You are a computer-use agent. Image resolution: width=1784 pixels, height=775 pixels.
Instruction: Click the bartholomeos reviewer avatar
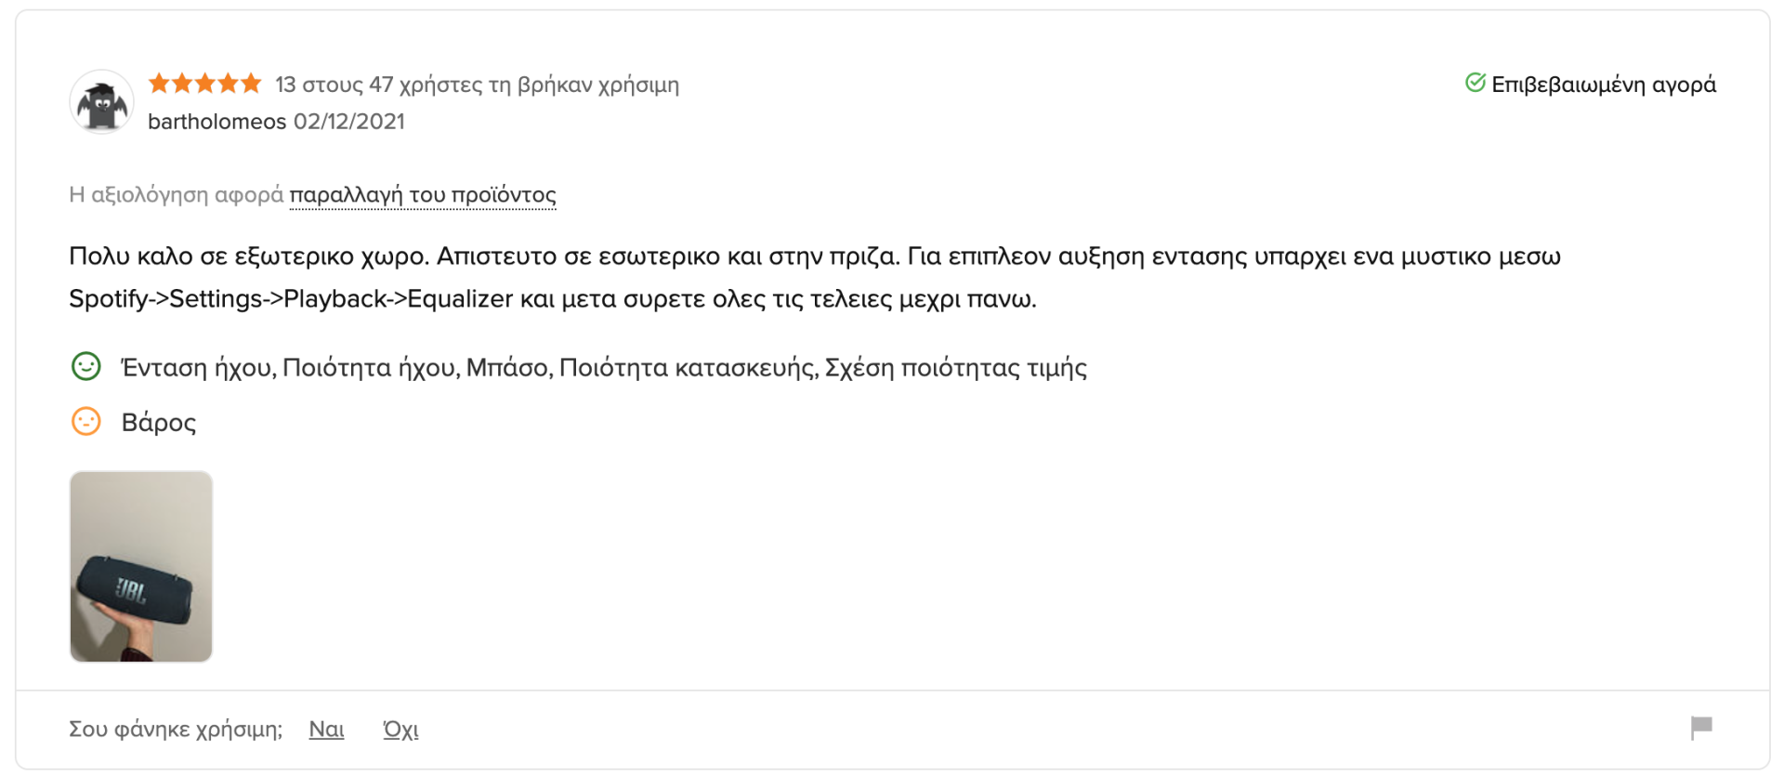pos(101,102)
